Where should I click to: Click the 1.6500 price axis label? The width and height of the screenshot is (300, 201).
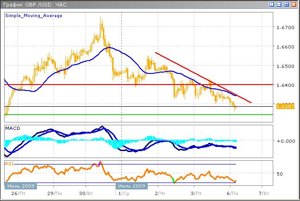(285, 66)
